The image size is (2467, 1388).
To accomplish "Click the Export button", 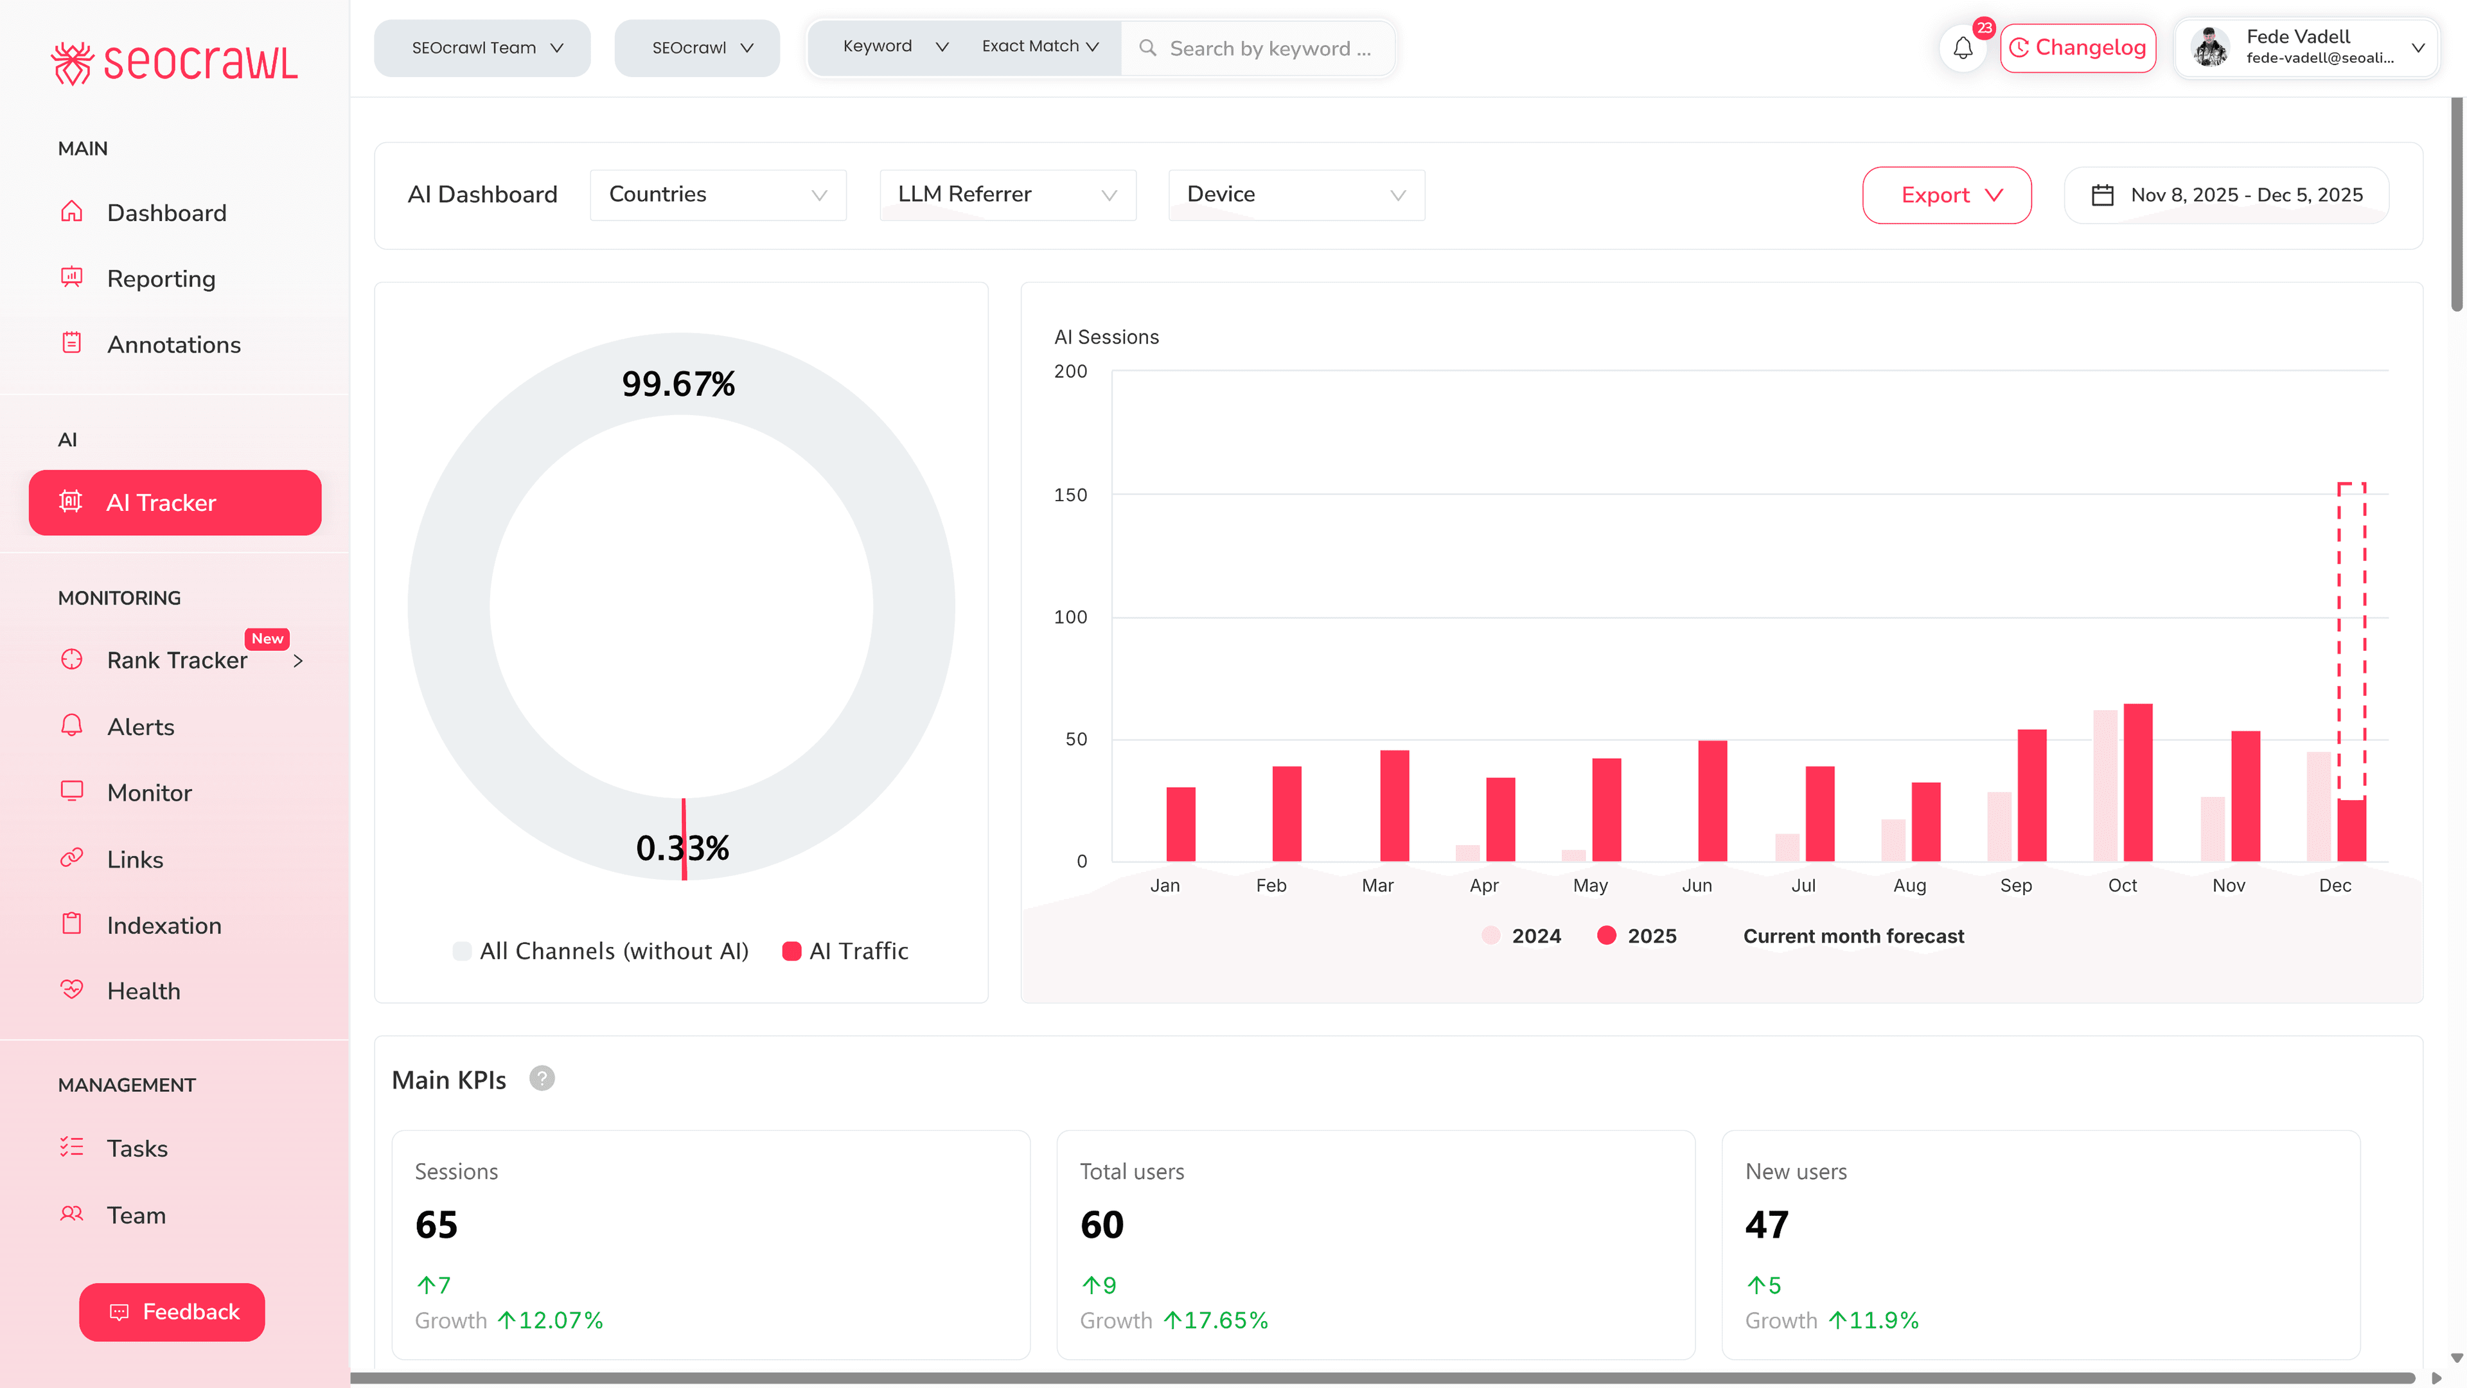I will 1946,195.
